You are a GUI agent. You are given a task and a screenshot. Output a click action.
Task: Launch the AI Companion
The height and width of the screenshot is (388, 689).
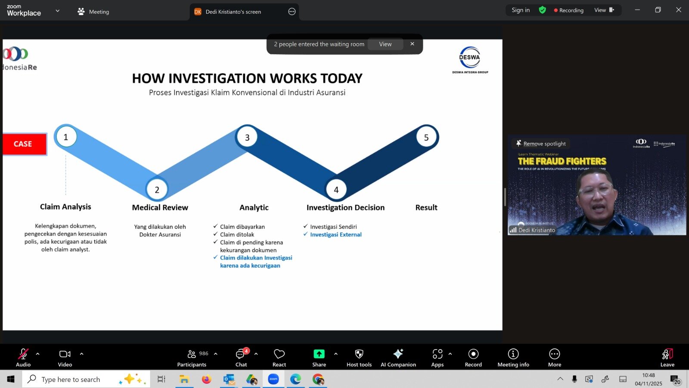click(x=398, y=357)
